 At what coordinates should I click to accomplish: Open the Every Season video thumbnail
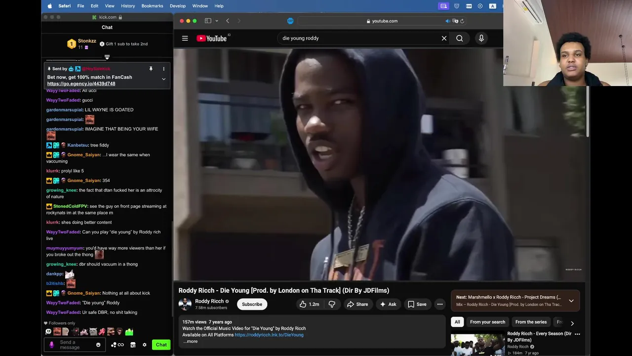coord(477,345)
